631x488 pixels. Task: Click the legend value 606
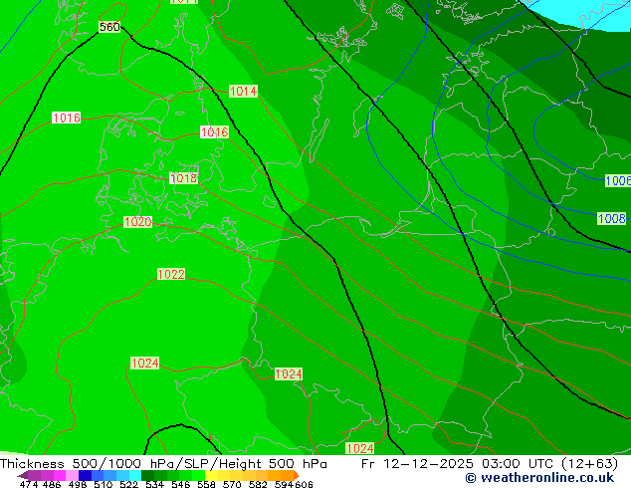[304, 484]
